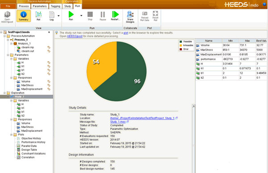The image size is (268, 173).
Task: Select the Summary view button
Action: pyautogui.click(x=24, y=16)
